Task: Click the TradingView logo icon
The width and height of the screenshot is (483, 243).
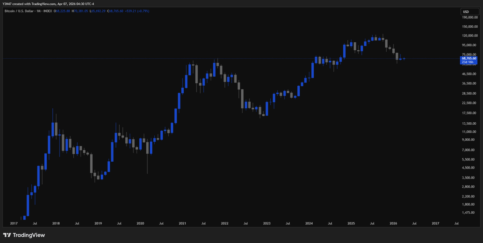Action: 7,235
